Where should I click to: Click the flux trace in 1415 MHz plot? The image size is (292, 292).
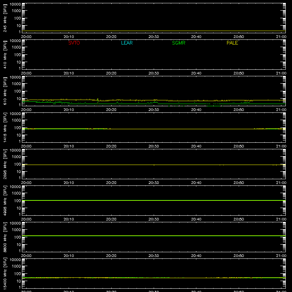click(x=154, y=129)
